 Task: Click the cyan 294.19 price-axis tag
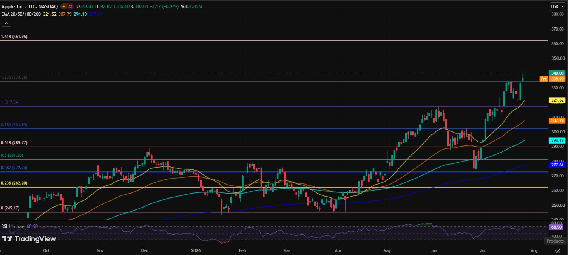pyautogui.click(x=557, y=140)
